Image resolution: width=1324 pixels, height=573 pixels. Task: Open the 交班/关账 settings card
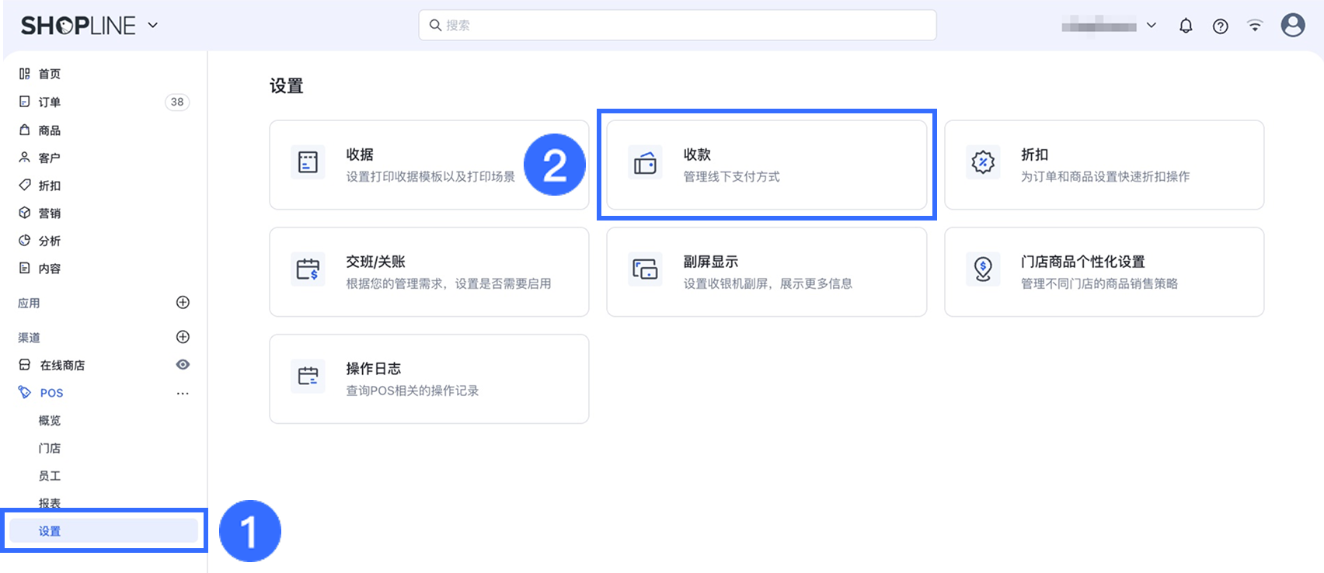pyautogui.click(x=429, y=272)
